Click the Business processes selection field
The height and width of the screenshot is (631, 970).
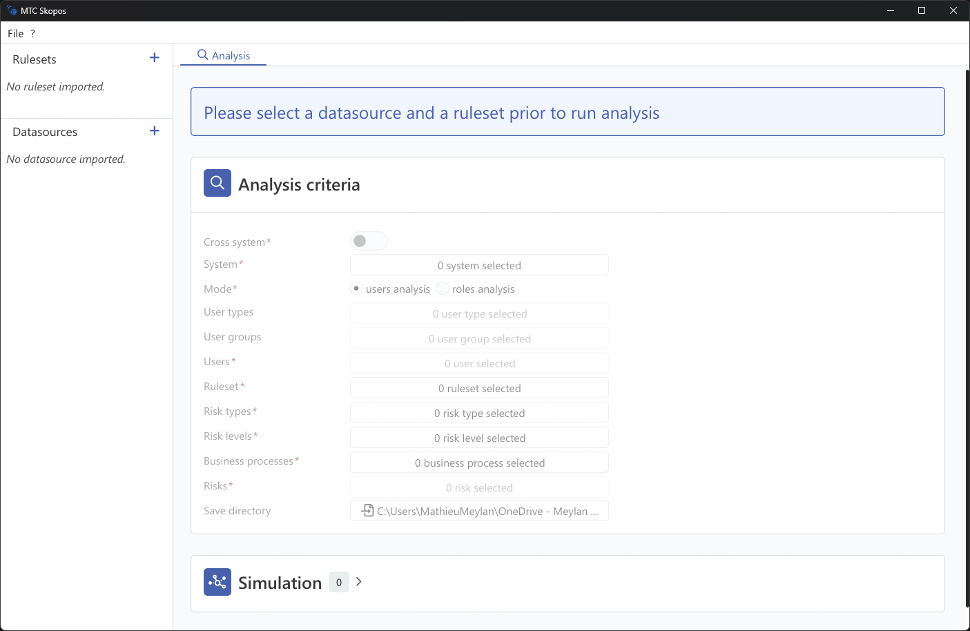coord(479,463)
